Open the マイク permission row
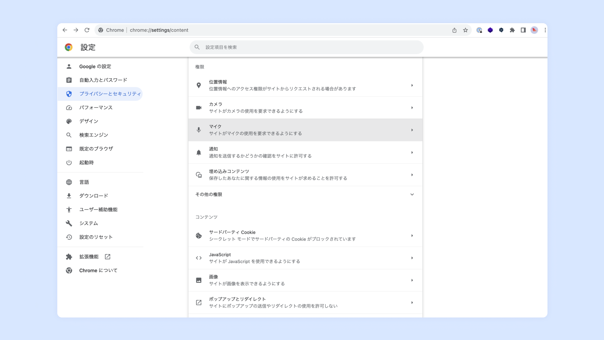This screenshot has height=340, width=604. 305,130
